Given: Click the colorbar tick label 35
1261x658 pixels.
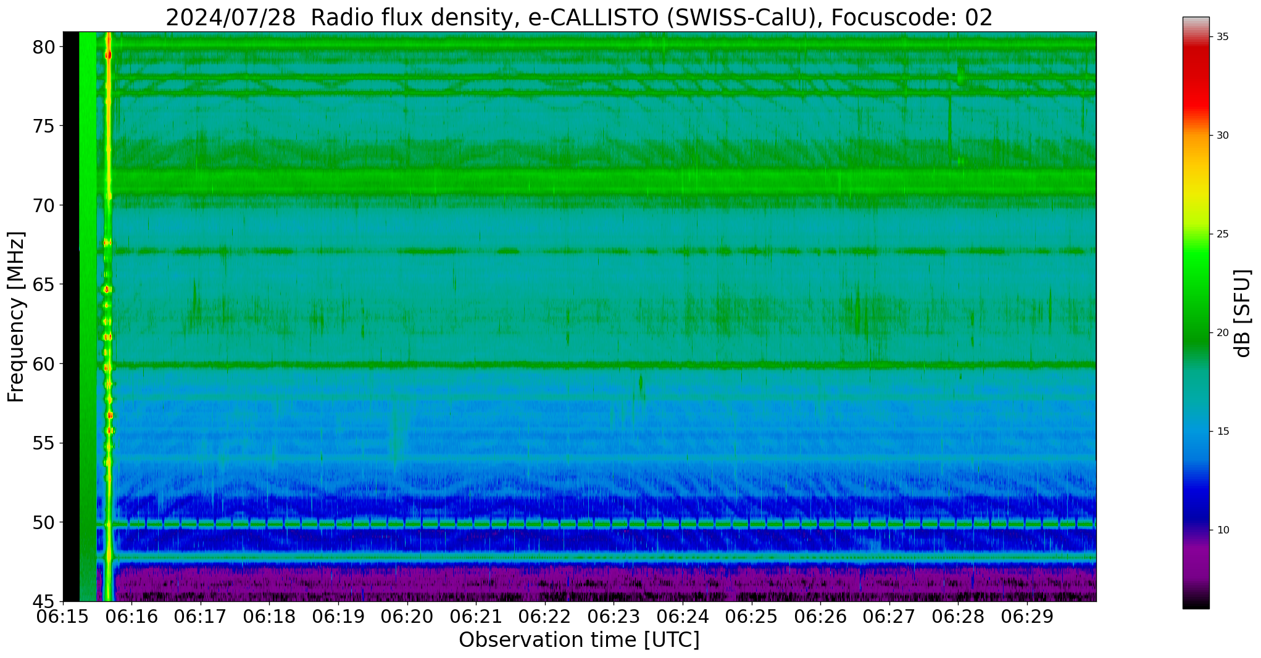Looking at the screenshot, I should point(1223,37).
